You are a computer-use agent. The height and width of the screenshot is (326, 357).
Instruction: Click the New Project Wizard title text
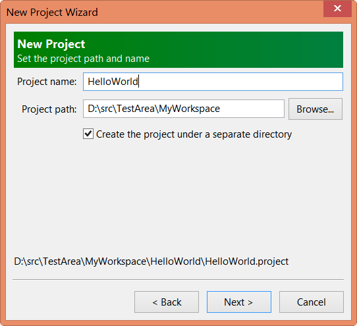tap(52, 12)
